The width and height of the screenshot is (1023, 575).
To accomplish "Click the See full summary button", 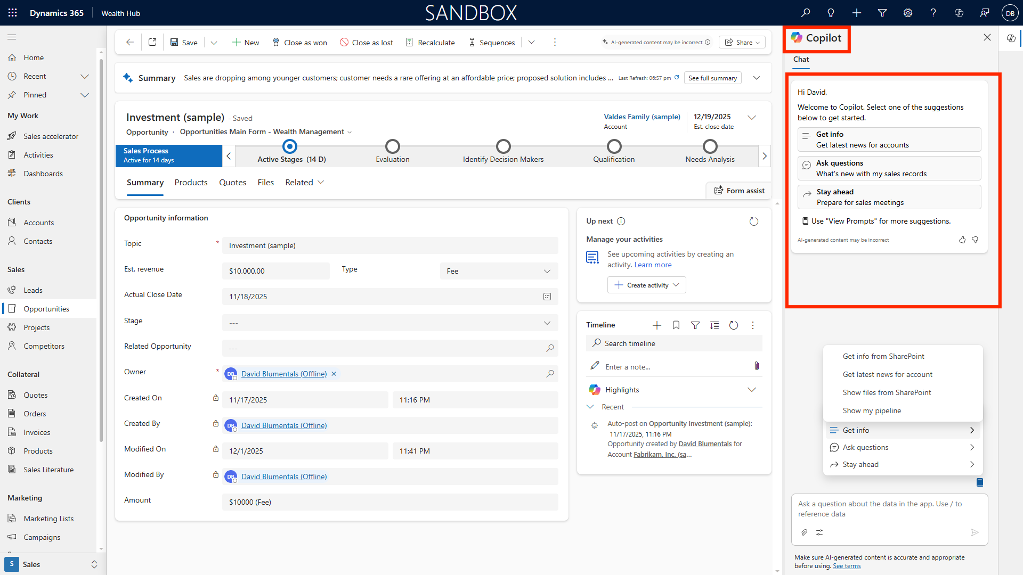I will 712,78.
